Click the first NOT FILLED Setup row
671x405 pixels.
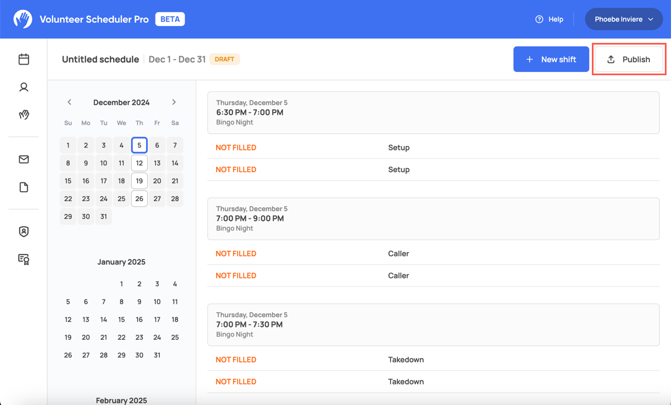(x=433, y=148)
